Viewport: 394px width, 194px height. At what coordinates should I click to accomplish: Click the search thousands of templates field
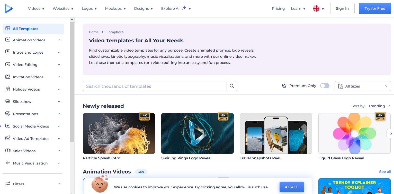coord(155,86)
